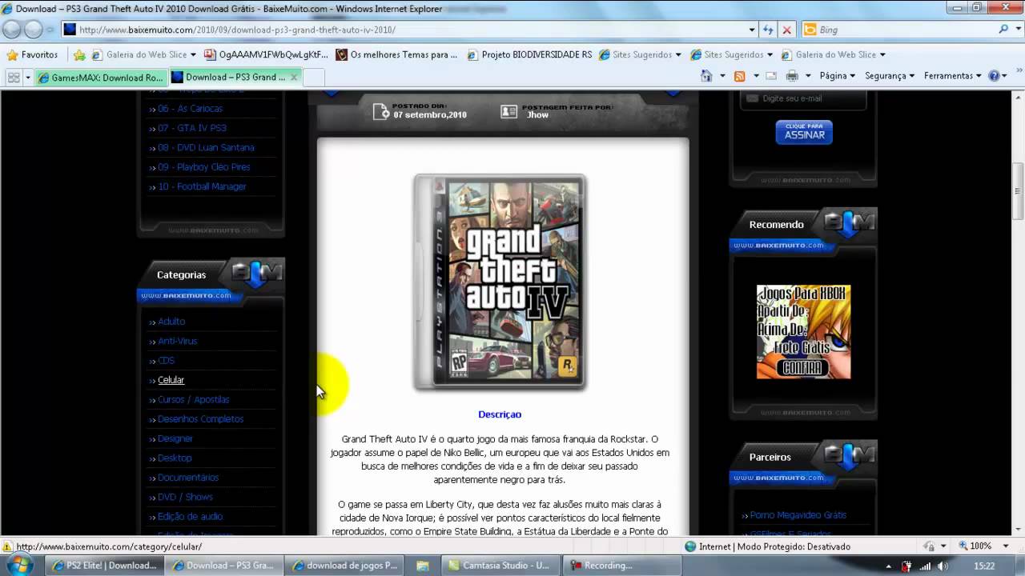Click the Windows Start button
This screenshot has height=576, width=1025.
pos(19,565)
